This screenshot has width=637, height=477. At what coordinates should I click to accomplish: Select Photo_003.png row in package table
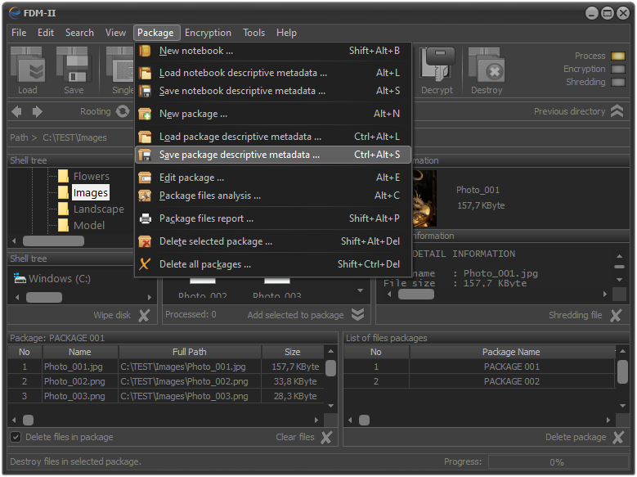click(166, 396)
